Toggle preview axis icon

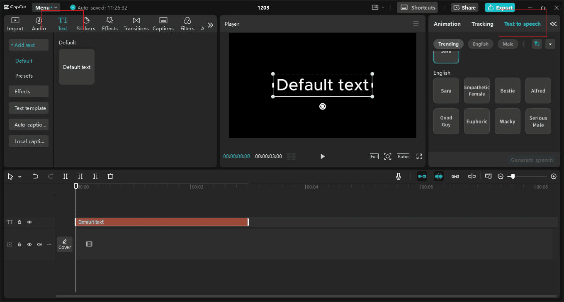point(472,176)
